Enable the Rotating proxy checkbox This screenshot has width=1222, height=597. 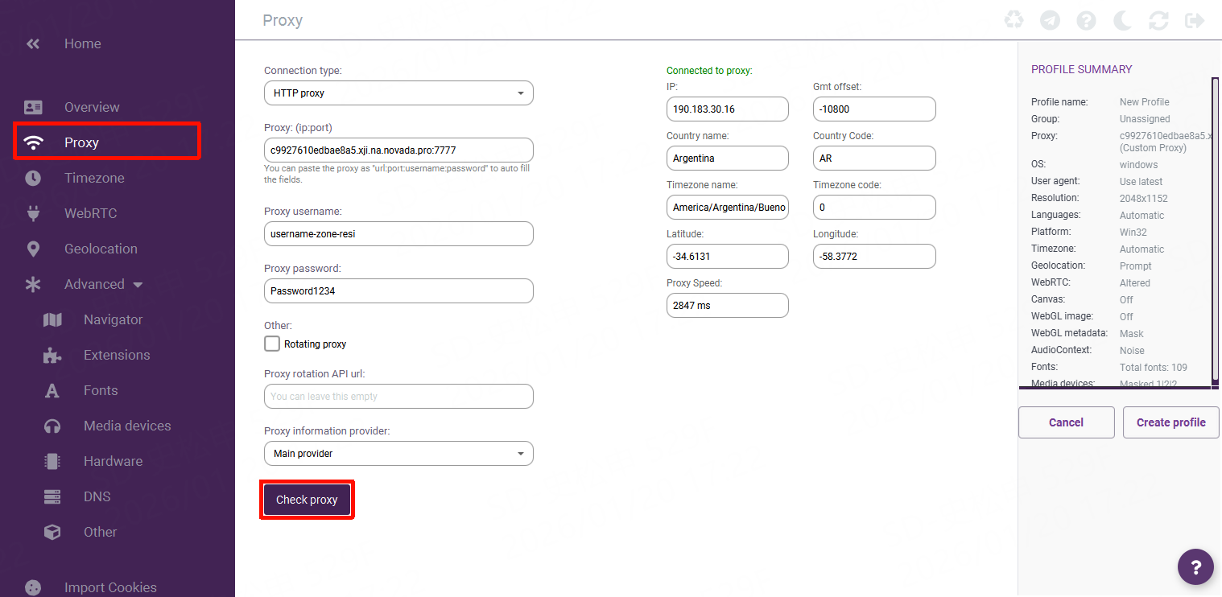[x=272, y=344]
